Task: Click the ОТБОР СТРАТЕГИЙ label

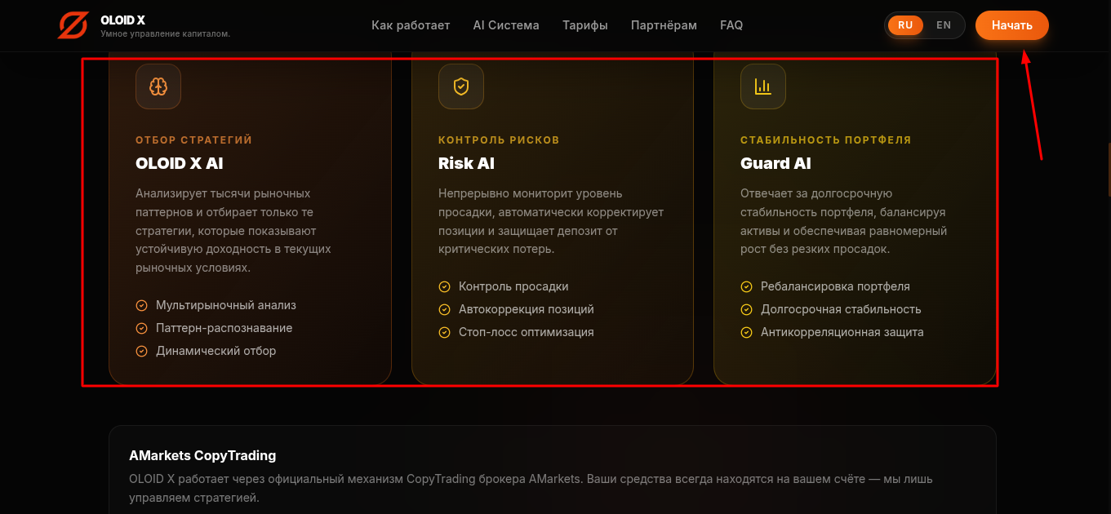Action: 194,140
